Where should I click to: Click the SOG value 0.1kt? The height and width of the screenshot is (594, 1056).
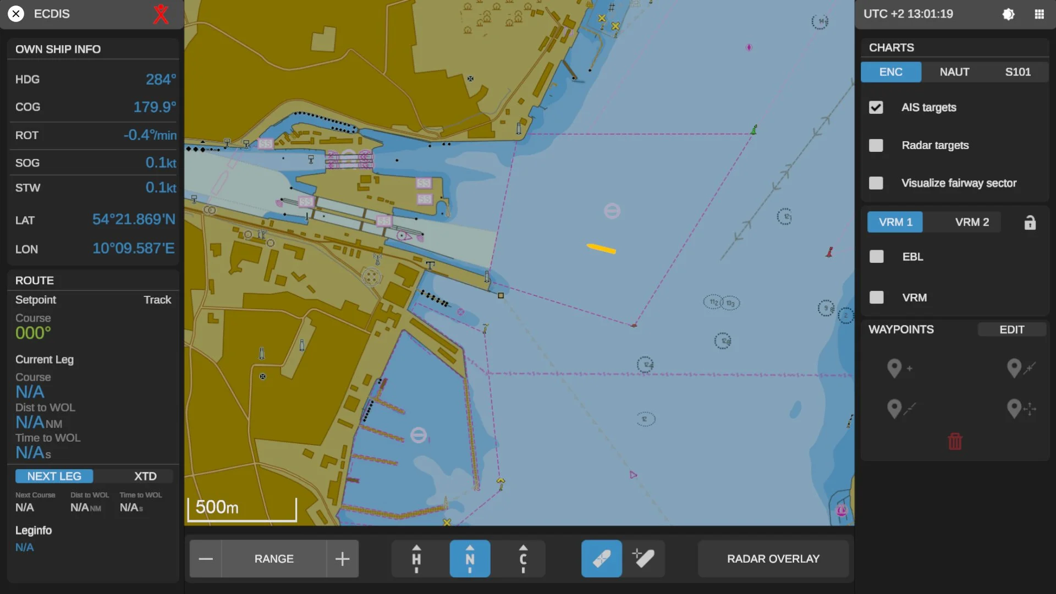pyautogui.click(x=161, y=163)
